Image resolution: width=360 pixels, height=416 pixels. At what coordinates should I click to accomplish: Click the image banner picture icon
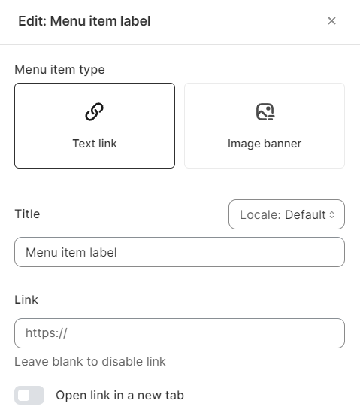click(x=265, y=111)
